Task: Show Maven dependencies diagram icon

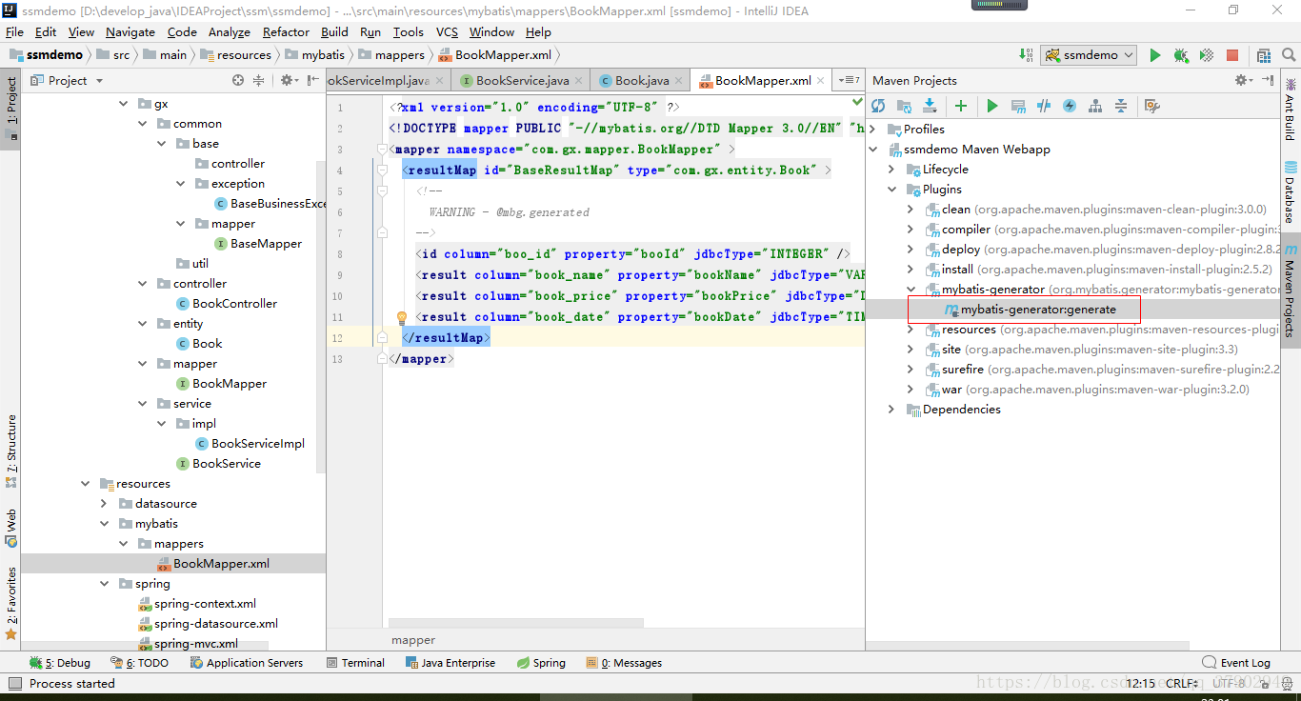Action: click(1095, 106)
